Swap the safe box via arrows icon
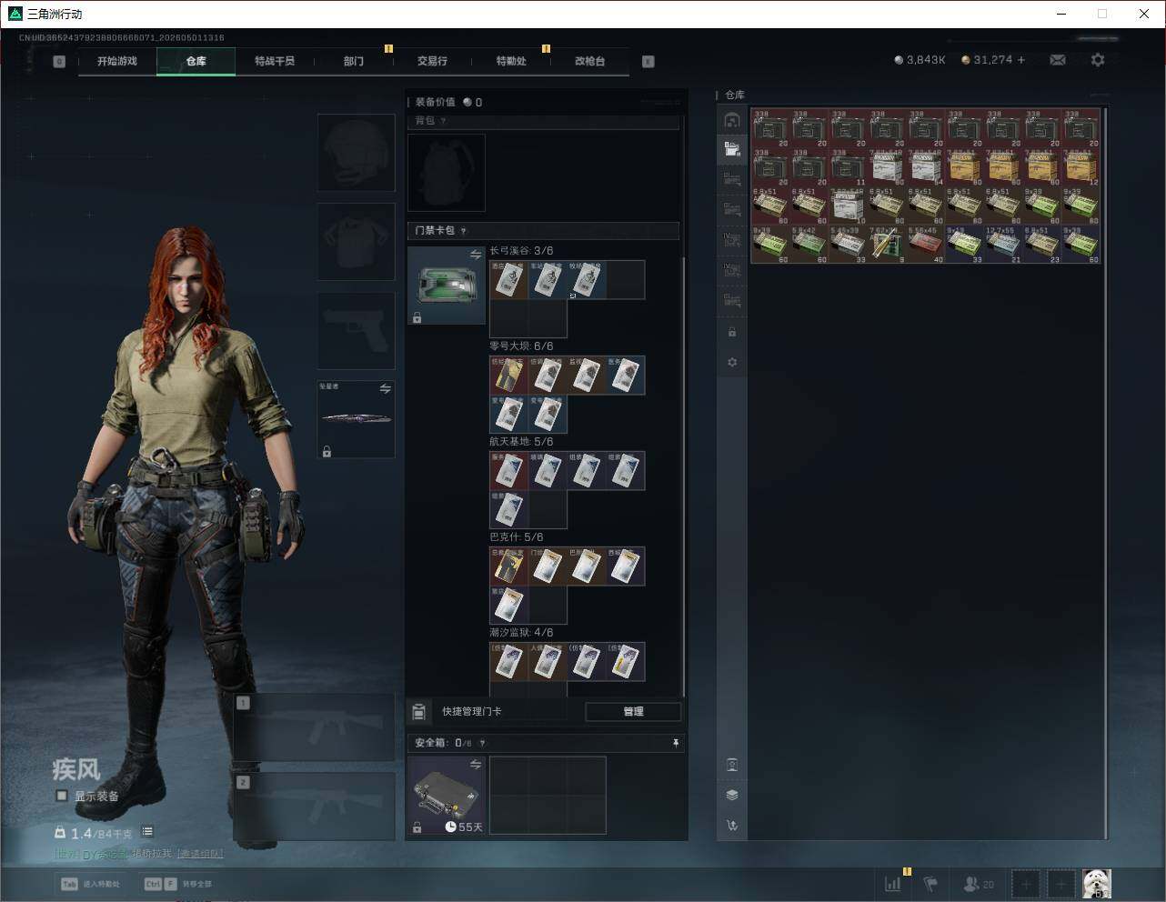Viewport: 1166px width, 902px height. tap(476, 765)
